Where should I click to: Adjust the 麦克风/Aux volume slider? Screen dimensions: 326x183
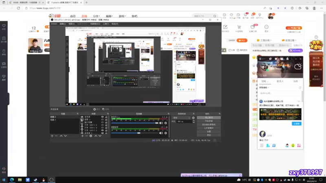pyautogui.click(x=135, y=123)
